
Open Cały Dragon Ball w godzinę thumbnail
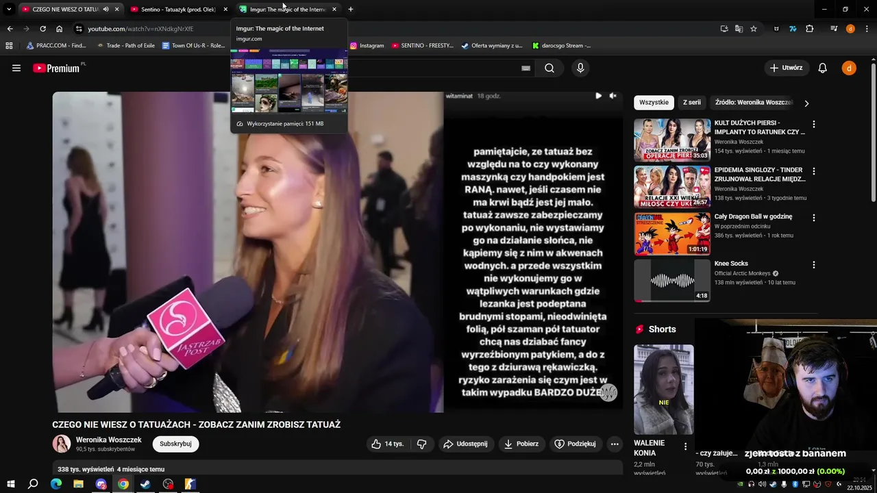pyautogui.click(x=672, y=233)
